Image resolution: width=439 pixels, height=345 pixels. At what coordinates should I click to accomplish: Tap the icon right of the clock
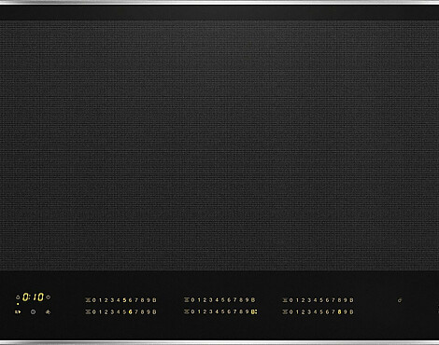[x=48, y=311]
